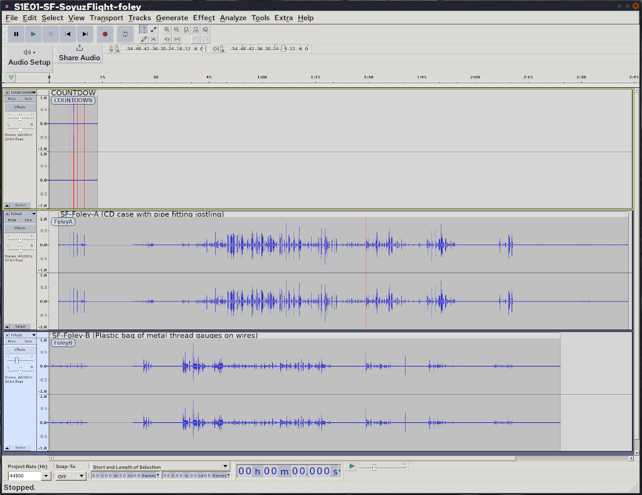
Task: Fit selection to width icon
Action: (x=186, y=29)
